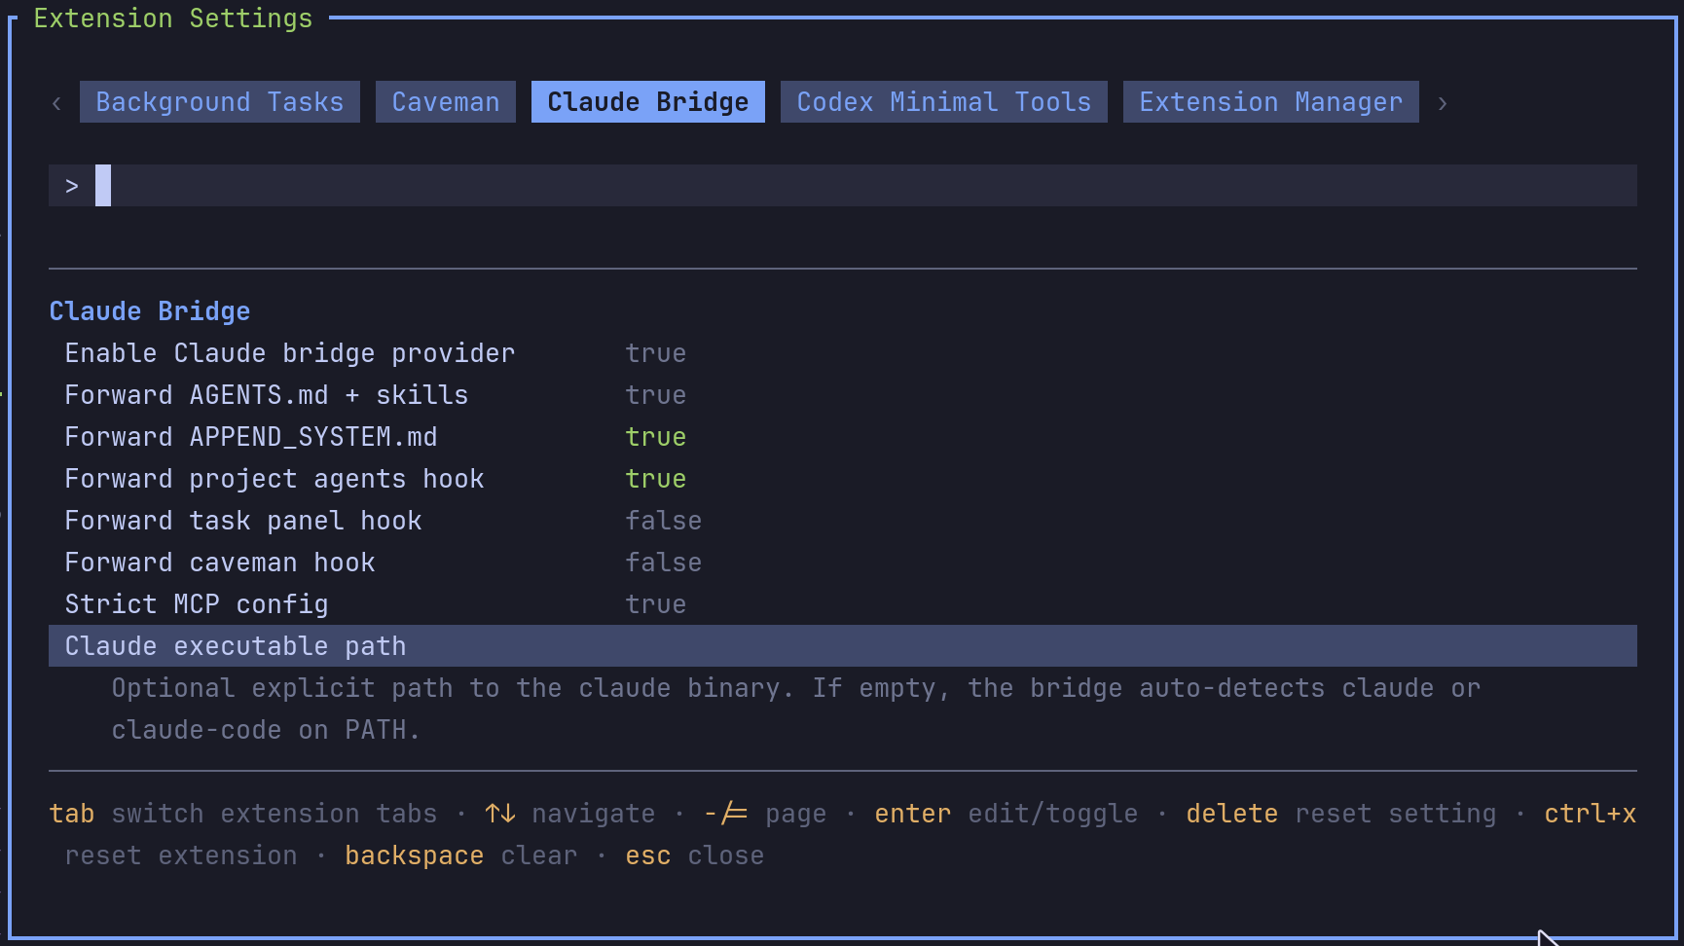Click the up-down arrows navigate hint
The height and width of the screenshot is (946, 1684).
tap(570, 814)
